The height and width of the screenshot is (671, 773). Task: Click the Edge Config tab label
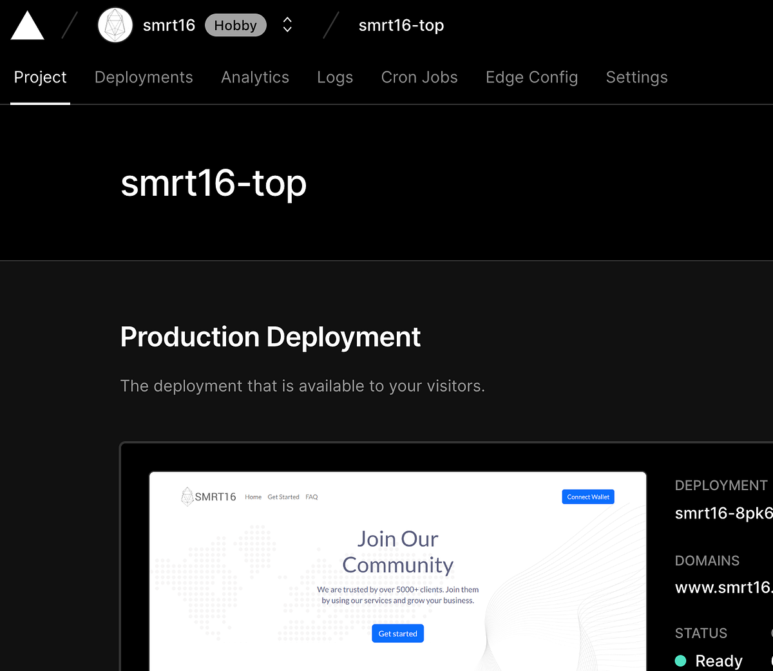coord(531,77)
